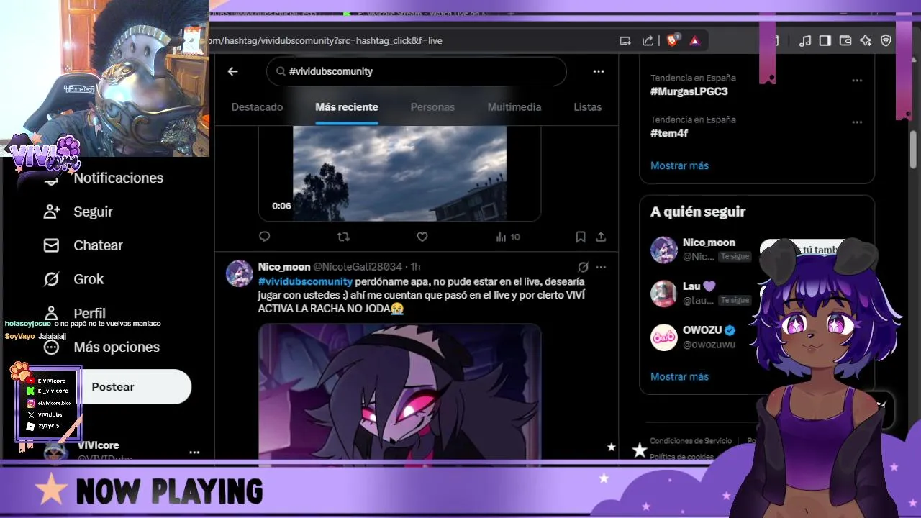Open Nico_moon's avatar on the tweet

click(x=239, y=273)
